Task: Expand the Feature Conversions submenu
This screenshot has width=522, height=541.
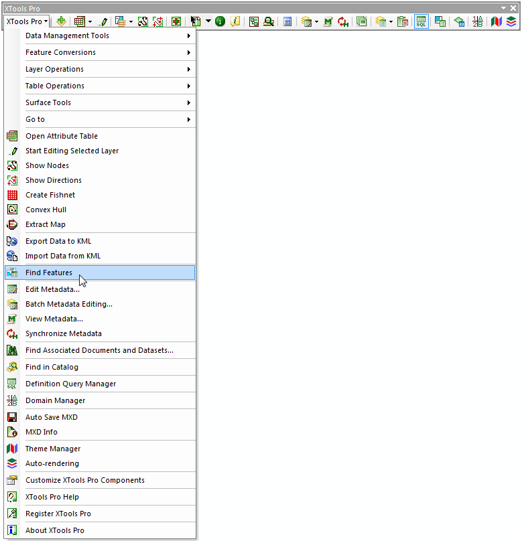Action: coord(100,52)
